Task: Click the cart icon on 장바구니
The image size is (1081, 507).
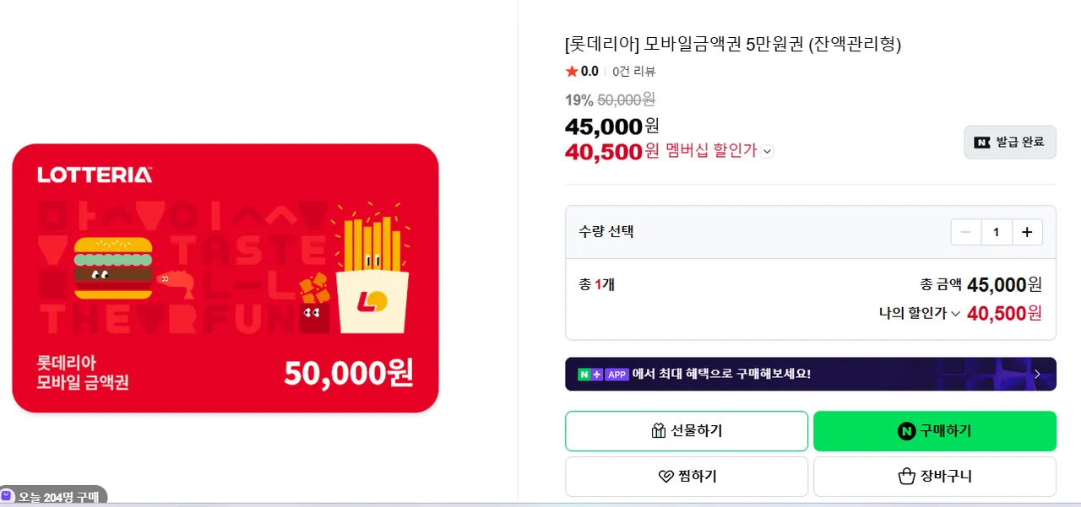Action: click(906, 477)
